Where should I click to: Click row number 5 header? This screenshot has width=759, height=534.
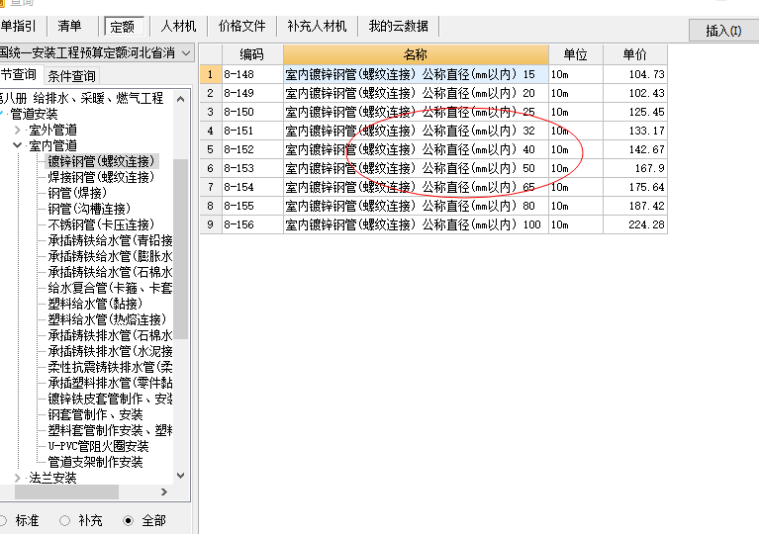coord(211,149)
